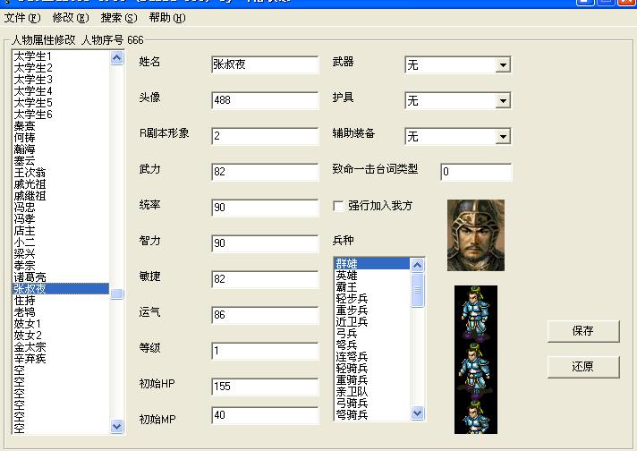637x451 pixels.
Task: Enable the 强行加入我方 checkbox
Action: pyautogui.click(x=338, y=206)
